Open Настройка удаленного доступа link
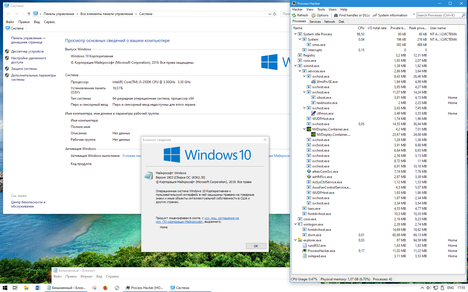This screenshot has height=292, width=468. click(x=29, y=60)
